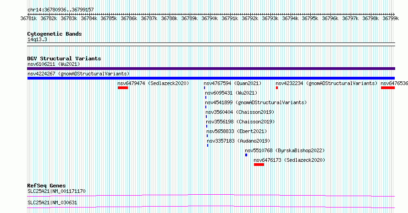Image resolution: width=408 pixels, height=213 pixels.
Task: Click the red nsv6476536 block at right edge
Action: pyautogui.click(x=388, y=88)
